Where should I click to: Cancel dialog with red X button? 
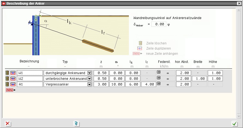[8, 124]
